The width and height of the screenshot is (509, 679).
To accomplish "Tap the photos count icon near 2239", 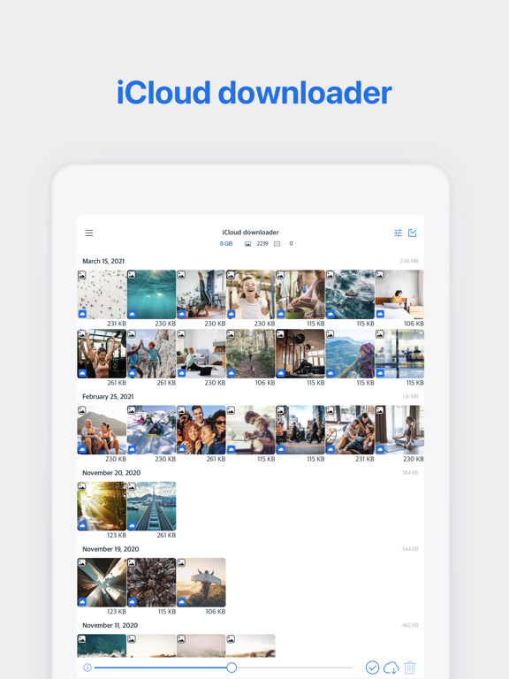I will tap(248, 244).
